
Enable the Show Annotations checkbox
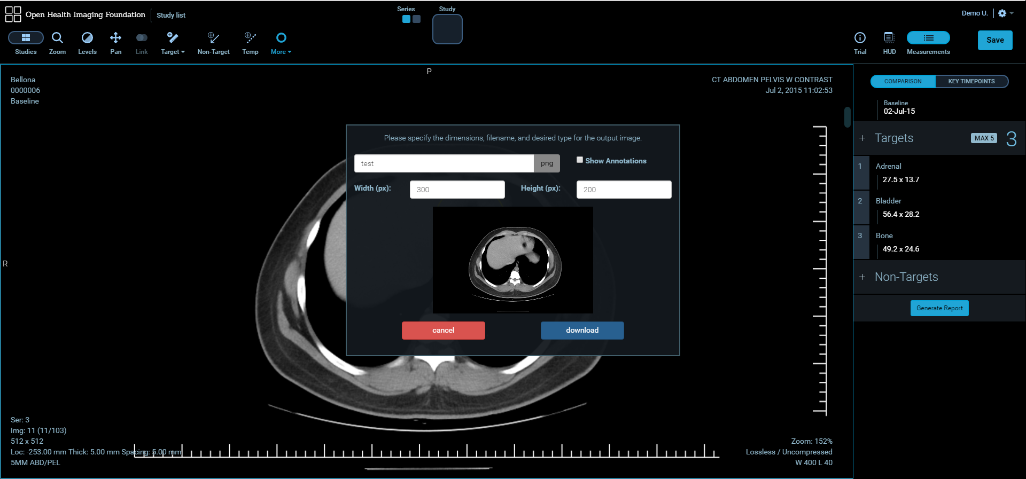(580, 160)
